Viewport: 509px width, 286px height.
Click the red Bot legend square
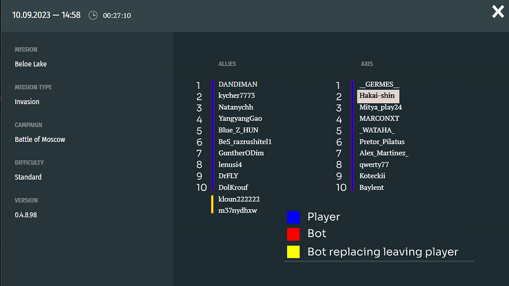pyautogui.click(x=293, y=234)
